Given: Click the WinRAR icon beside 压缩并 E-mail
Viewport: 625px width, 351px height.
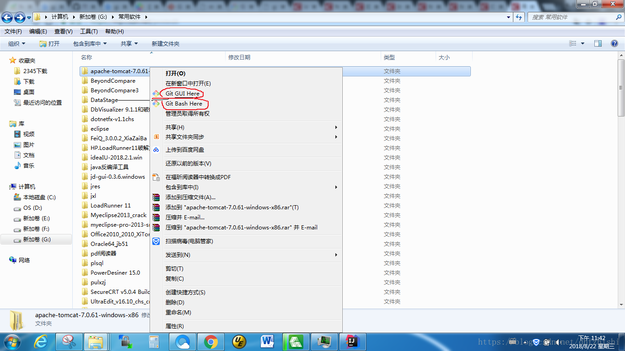Looking at the screenshot, I should click(156, 218).
